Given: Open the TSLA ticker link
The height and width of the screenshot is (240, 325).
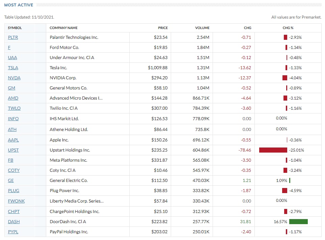Looking at the screenshot, I should [x=13, y=68].
